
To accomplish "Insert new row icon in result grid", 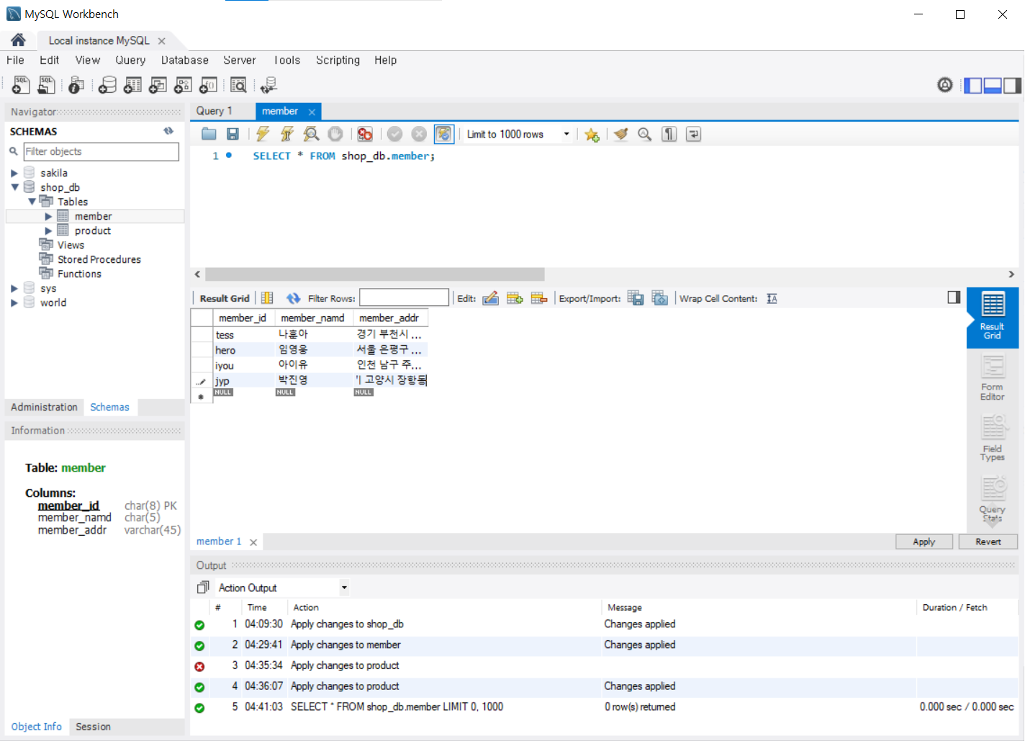I will (x=515, y=298).
